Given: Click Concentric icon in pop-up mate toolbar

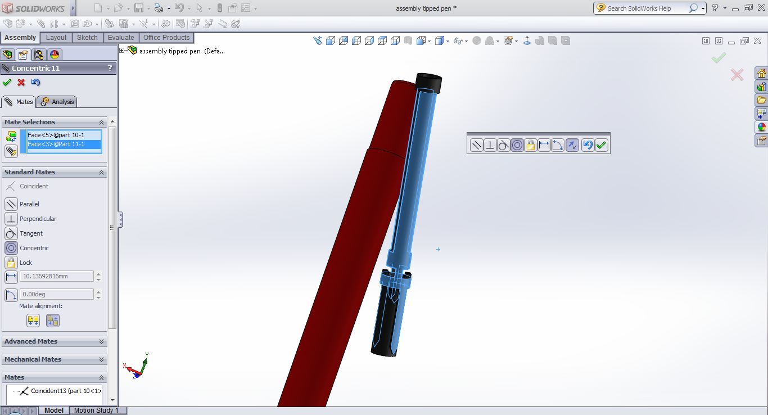Looking at the screenshot, I should coord(517,145).
